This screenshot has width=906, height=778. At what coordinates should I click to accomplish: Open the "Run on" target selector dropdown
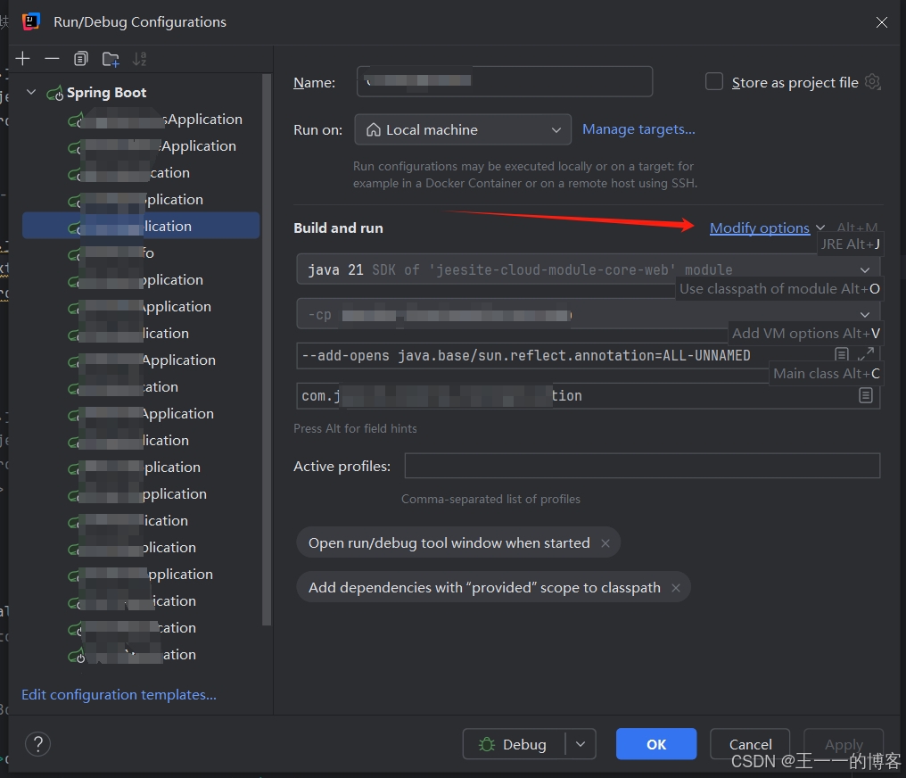coord(462,129)
